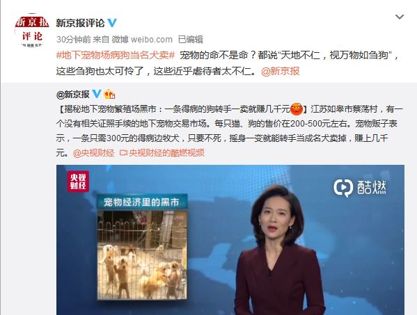Click the angry emoji in the repost text
The width and height of the screenshot is (417, 315).
click(297, 109)
